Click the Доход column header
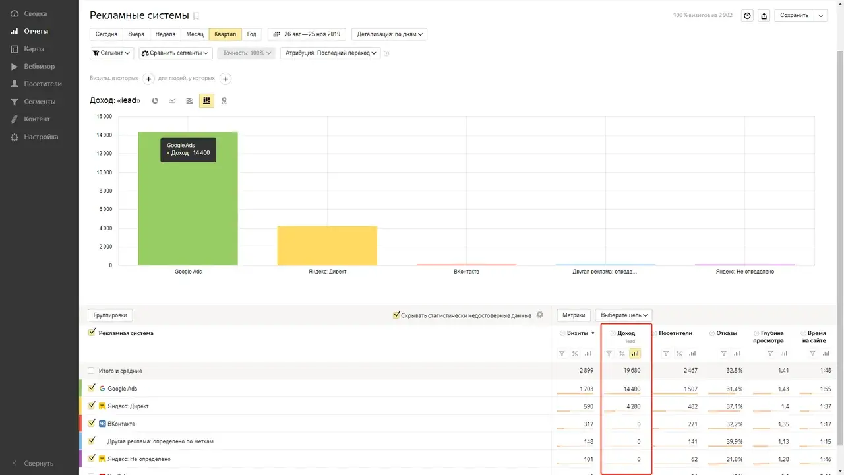This screenshot has height=475, width=844. tap(626, 333)
